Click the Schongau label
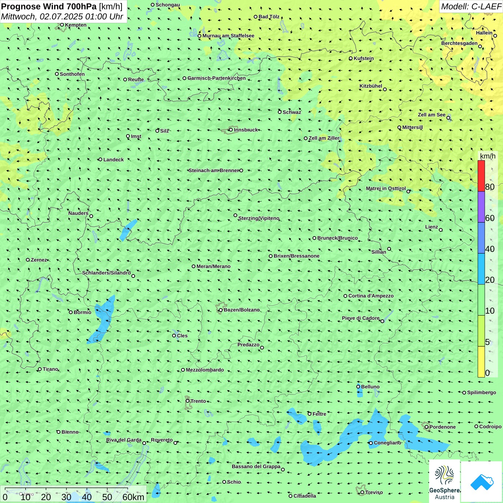The height and width of the screenshot is (503, 503). (168, 5)
